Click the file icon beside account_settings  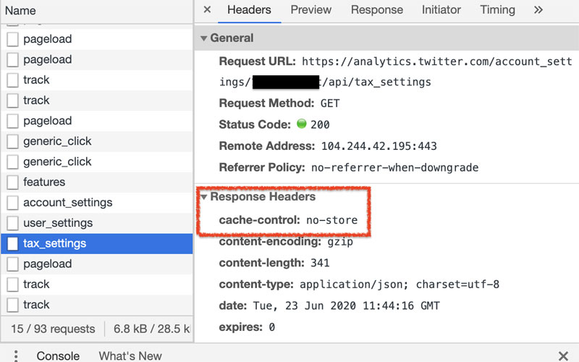click(x=12, y=203)
